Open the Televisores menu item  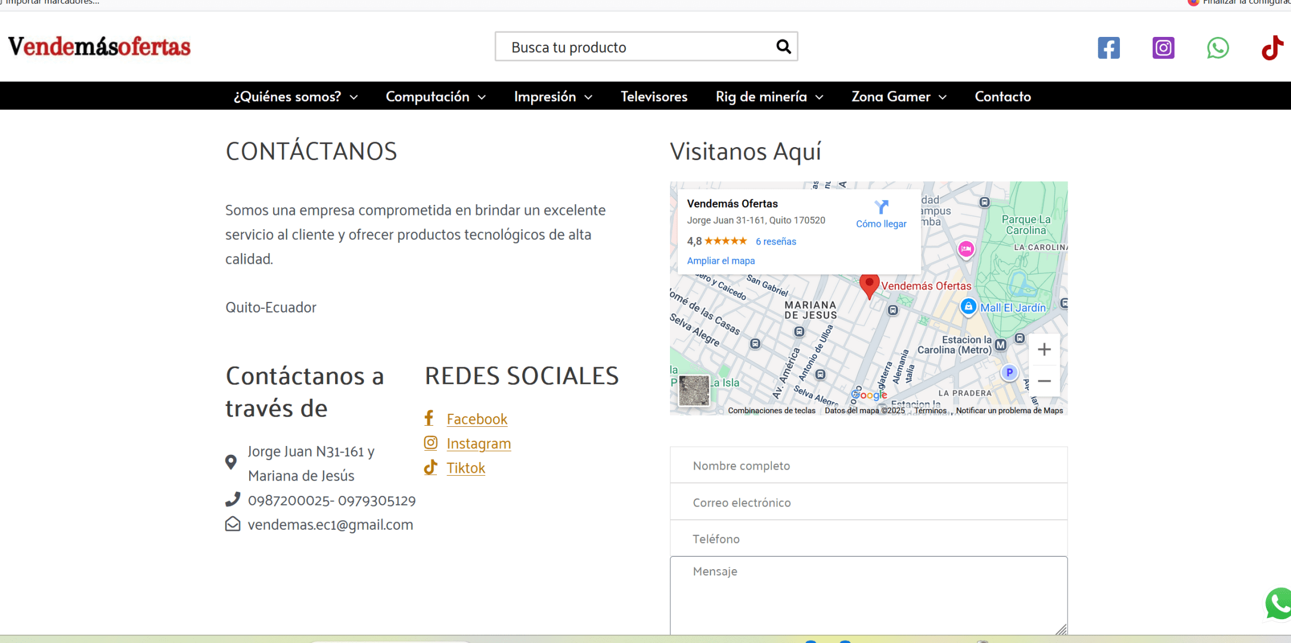654,96
